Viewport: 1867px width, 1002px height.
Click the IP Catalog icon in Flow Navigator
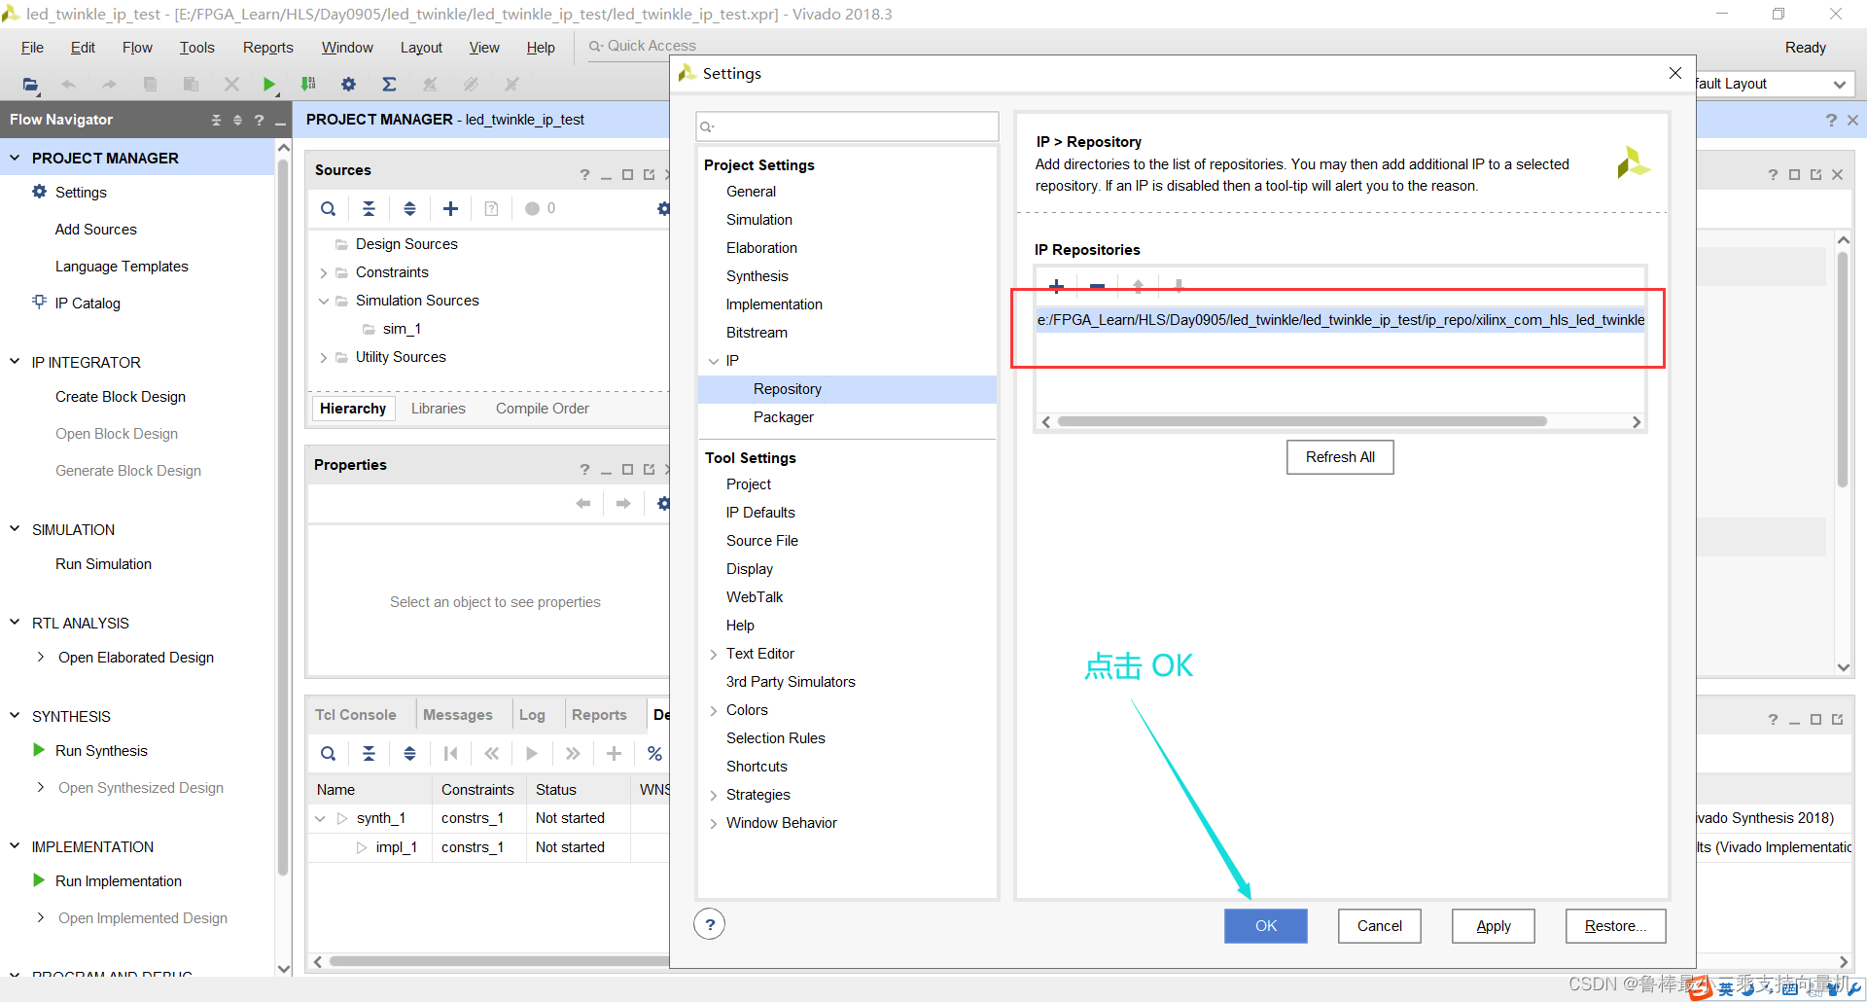39,302
